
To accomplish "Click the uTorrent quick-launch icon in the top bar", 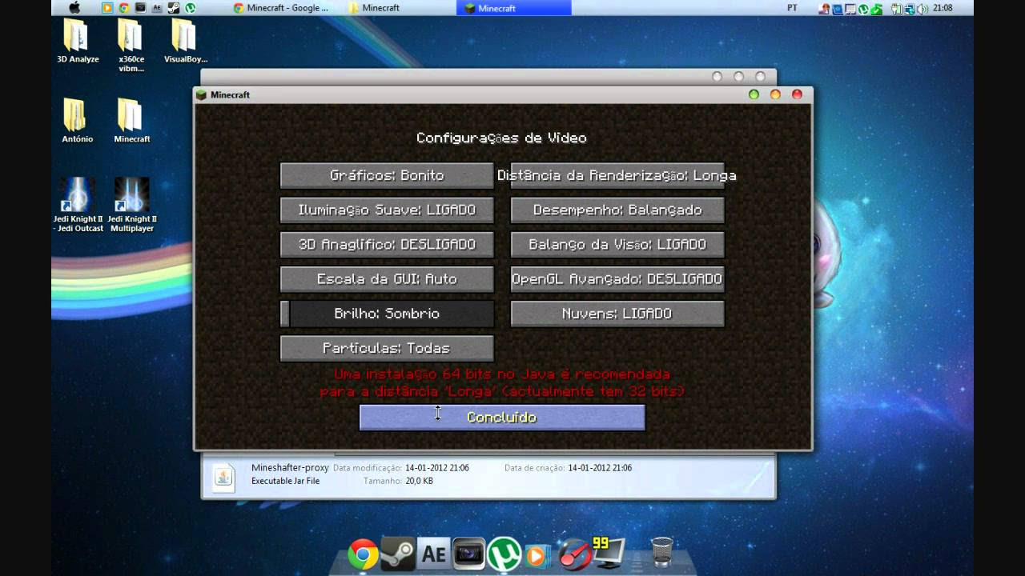I will click(191, 8).
